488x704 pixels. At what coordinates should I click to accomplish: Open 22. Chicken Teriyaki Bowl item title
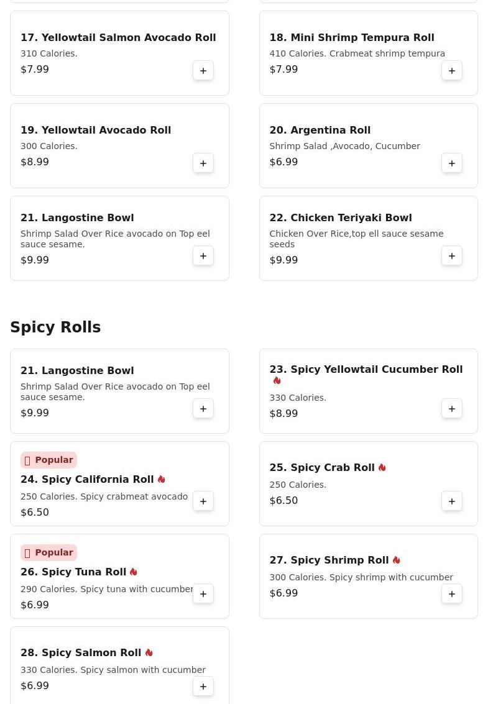(x=340, y=218)
